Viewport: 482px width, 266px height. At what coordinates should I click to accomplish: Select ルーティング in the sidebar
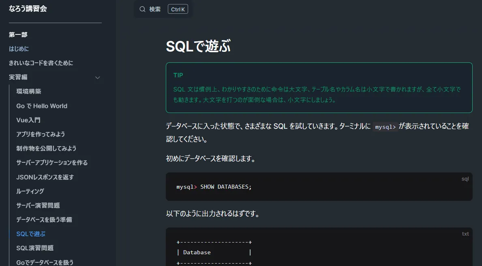[x=30, y=191]
